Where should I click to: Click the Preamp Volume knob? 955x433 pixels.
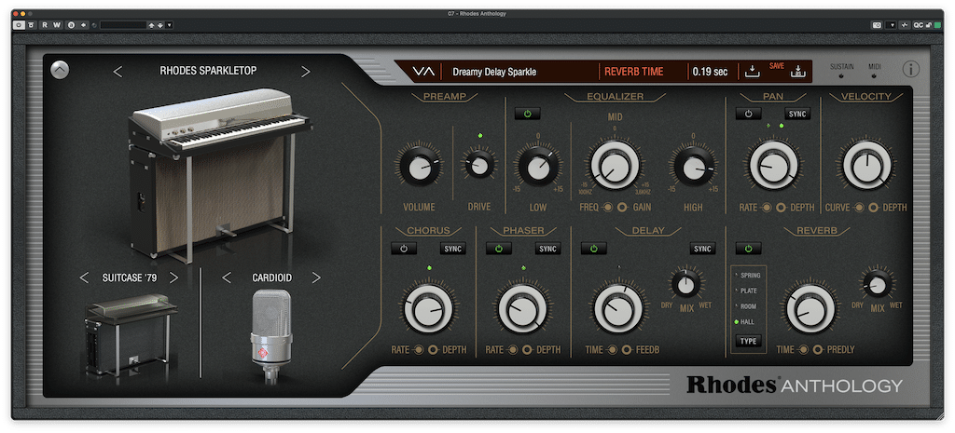coord(419,167)
